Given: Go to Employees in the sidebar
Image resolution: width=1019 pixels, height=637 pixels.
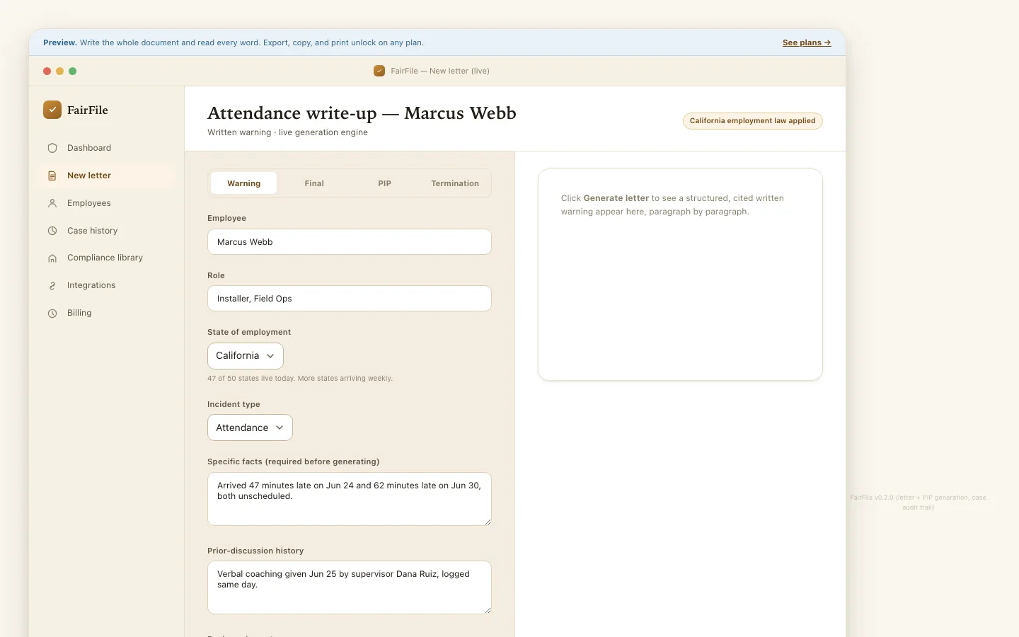Looking at the screenshot, I should tap(107, 203).
